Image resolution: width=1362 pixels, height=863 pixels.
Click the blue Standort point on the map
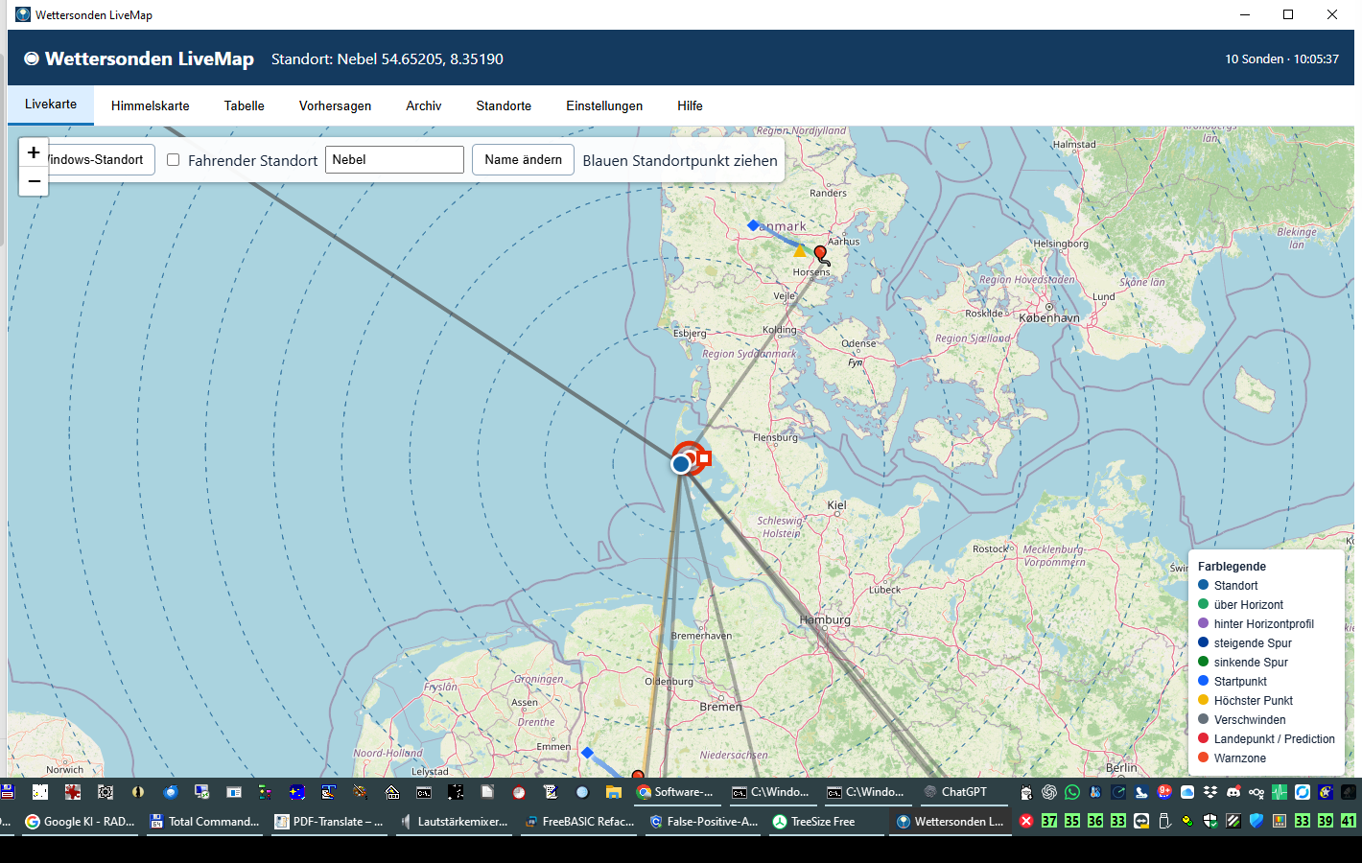[681, 464]
